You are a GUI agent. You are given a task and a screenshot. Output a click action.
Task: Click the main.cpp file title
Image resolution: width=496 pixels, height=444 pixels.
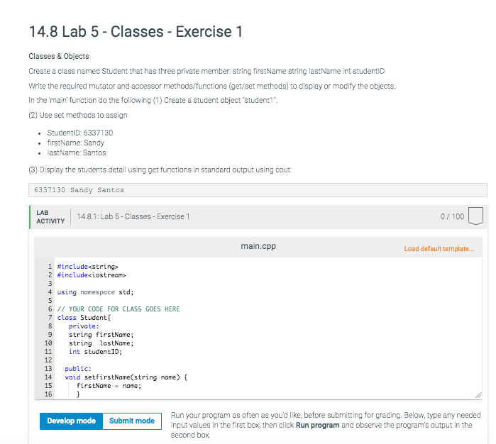(x=258, y=246)
